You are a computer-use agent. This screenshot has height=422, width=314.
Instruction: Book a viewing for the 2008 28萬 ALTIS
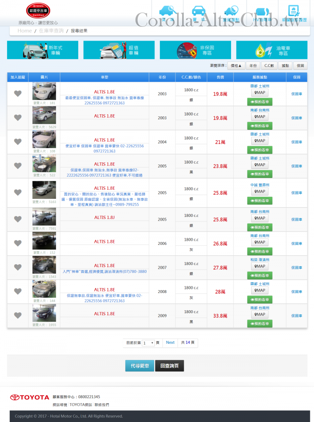pyautogui.click(x=260, y=300)
